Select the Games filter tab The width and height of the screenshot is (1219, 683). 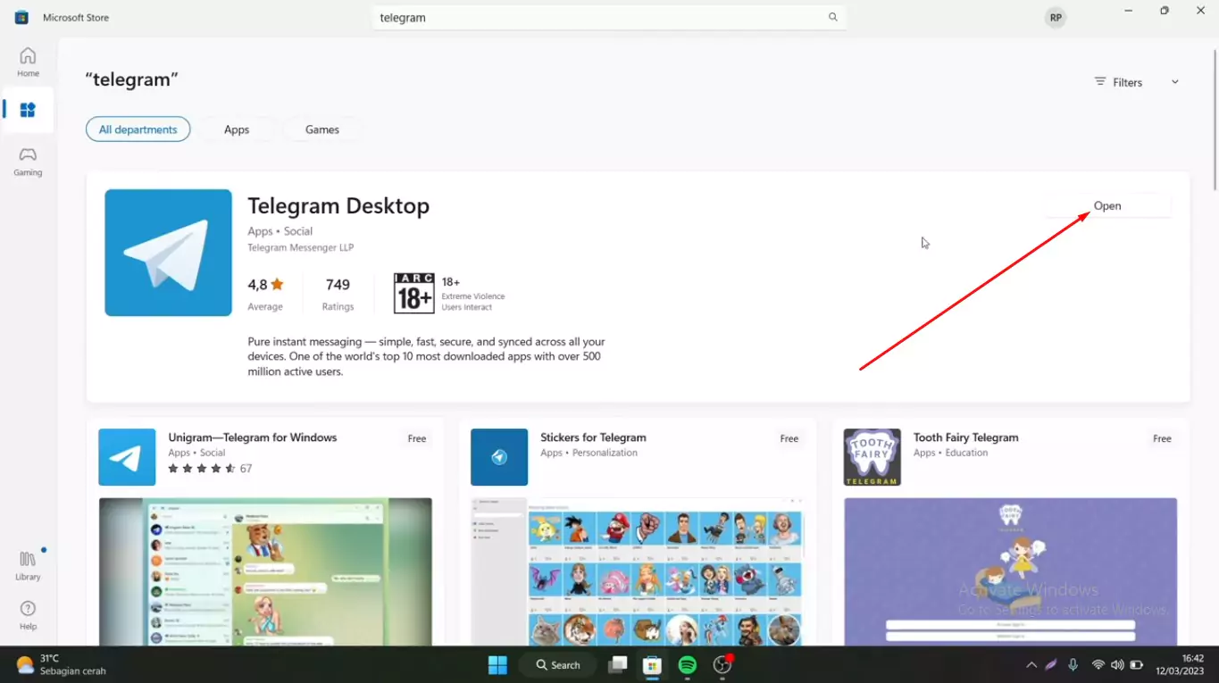point(322,129)
